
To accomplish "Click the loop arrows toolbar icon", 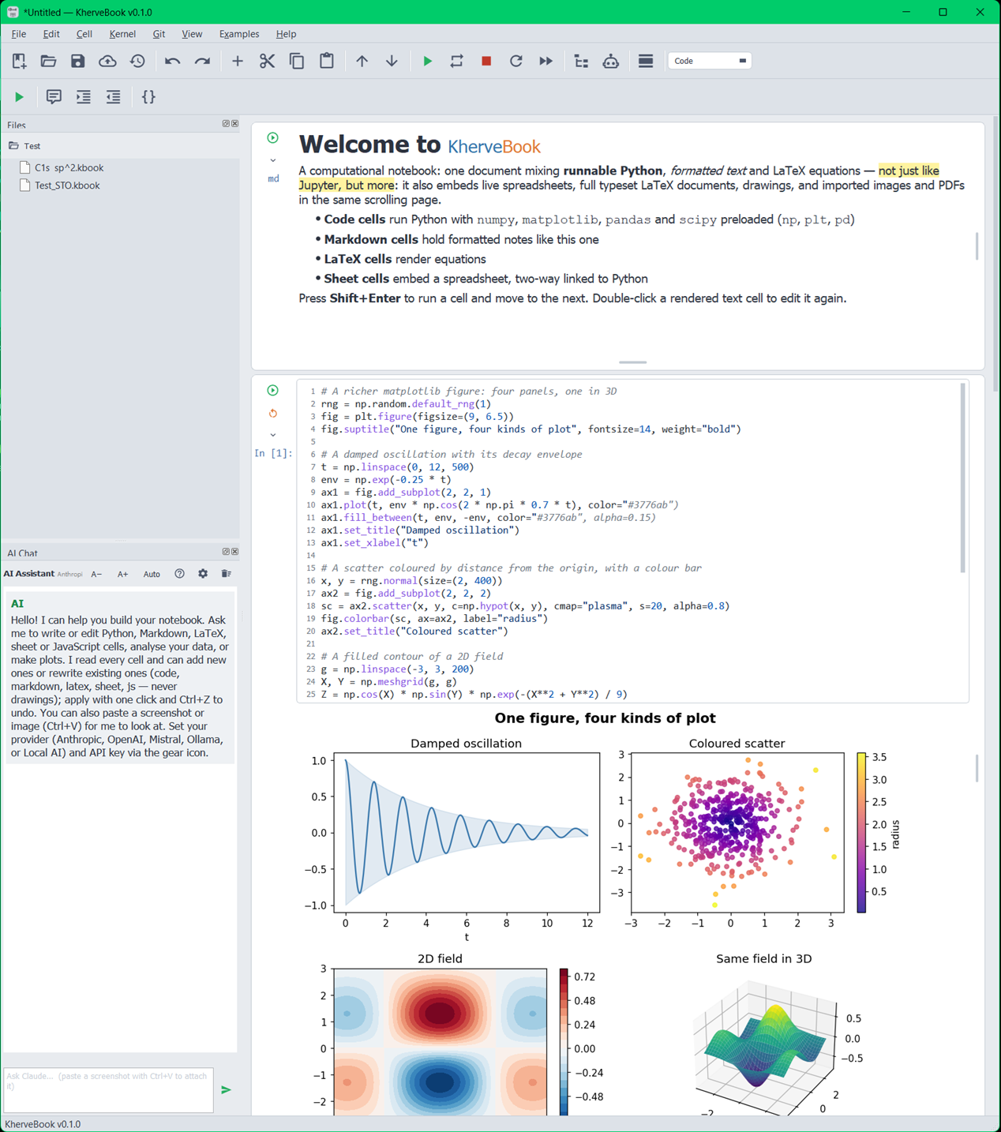I will point(456,61).
